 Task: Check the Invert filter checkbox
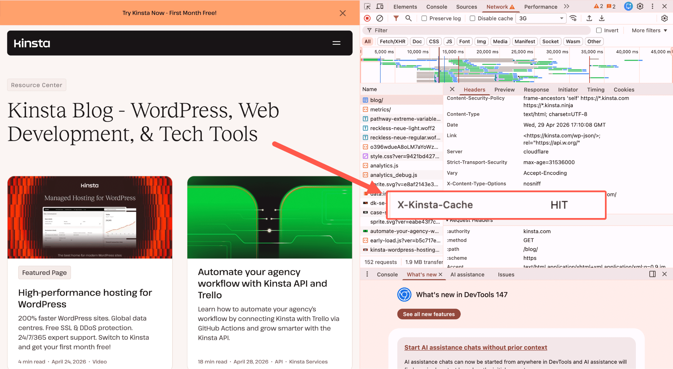tap(599, 30)
